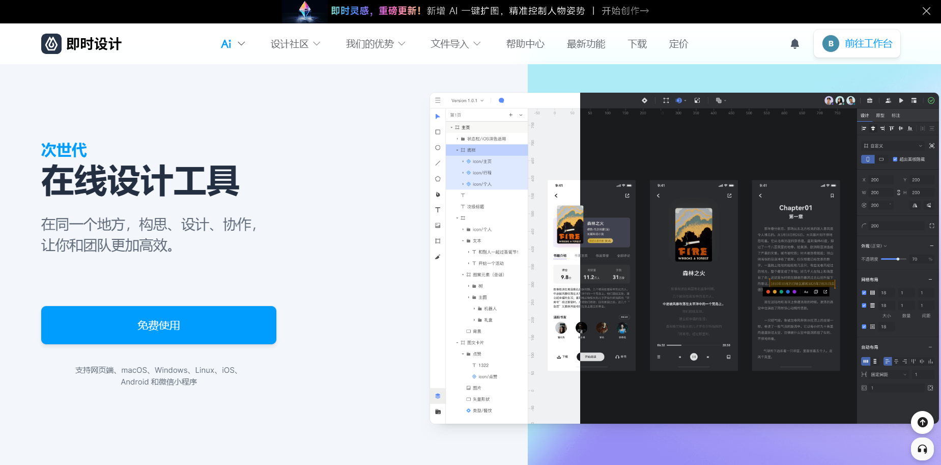
Task: Toggle the 超出面板隐藏 checkbox
Action: pos(895,159)
